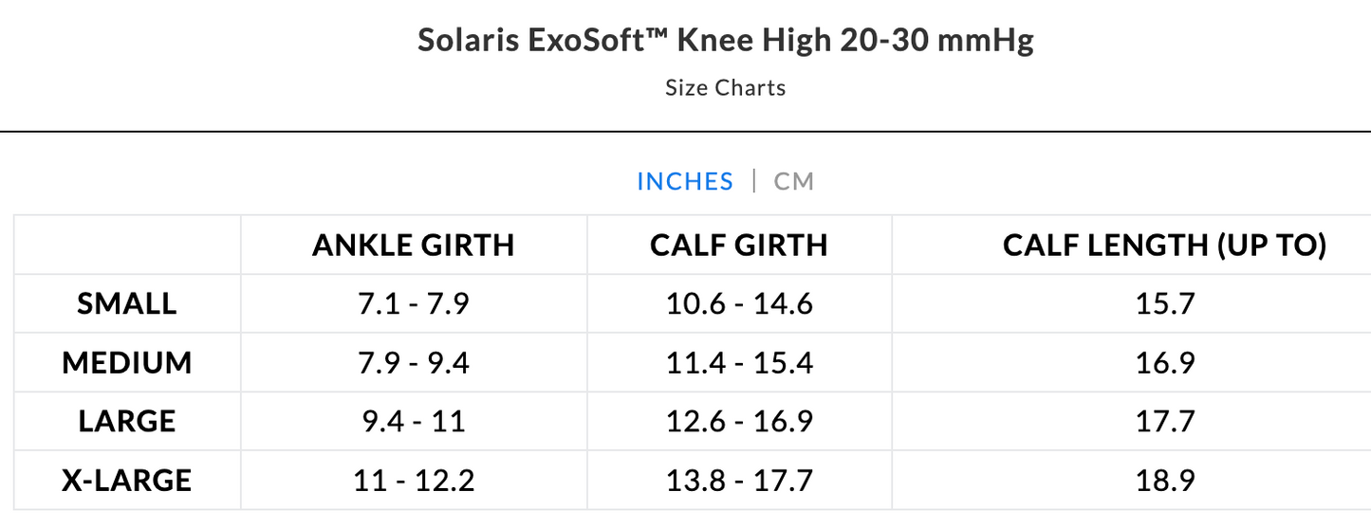The width and height of the screenshot is (1371, 528).
Task: Click the Solaris ExoSoft Knee High title
Action: coord(725,42)
